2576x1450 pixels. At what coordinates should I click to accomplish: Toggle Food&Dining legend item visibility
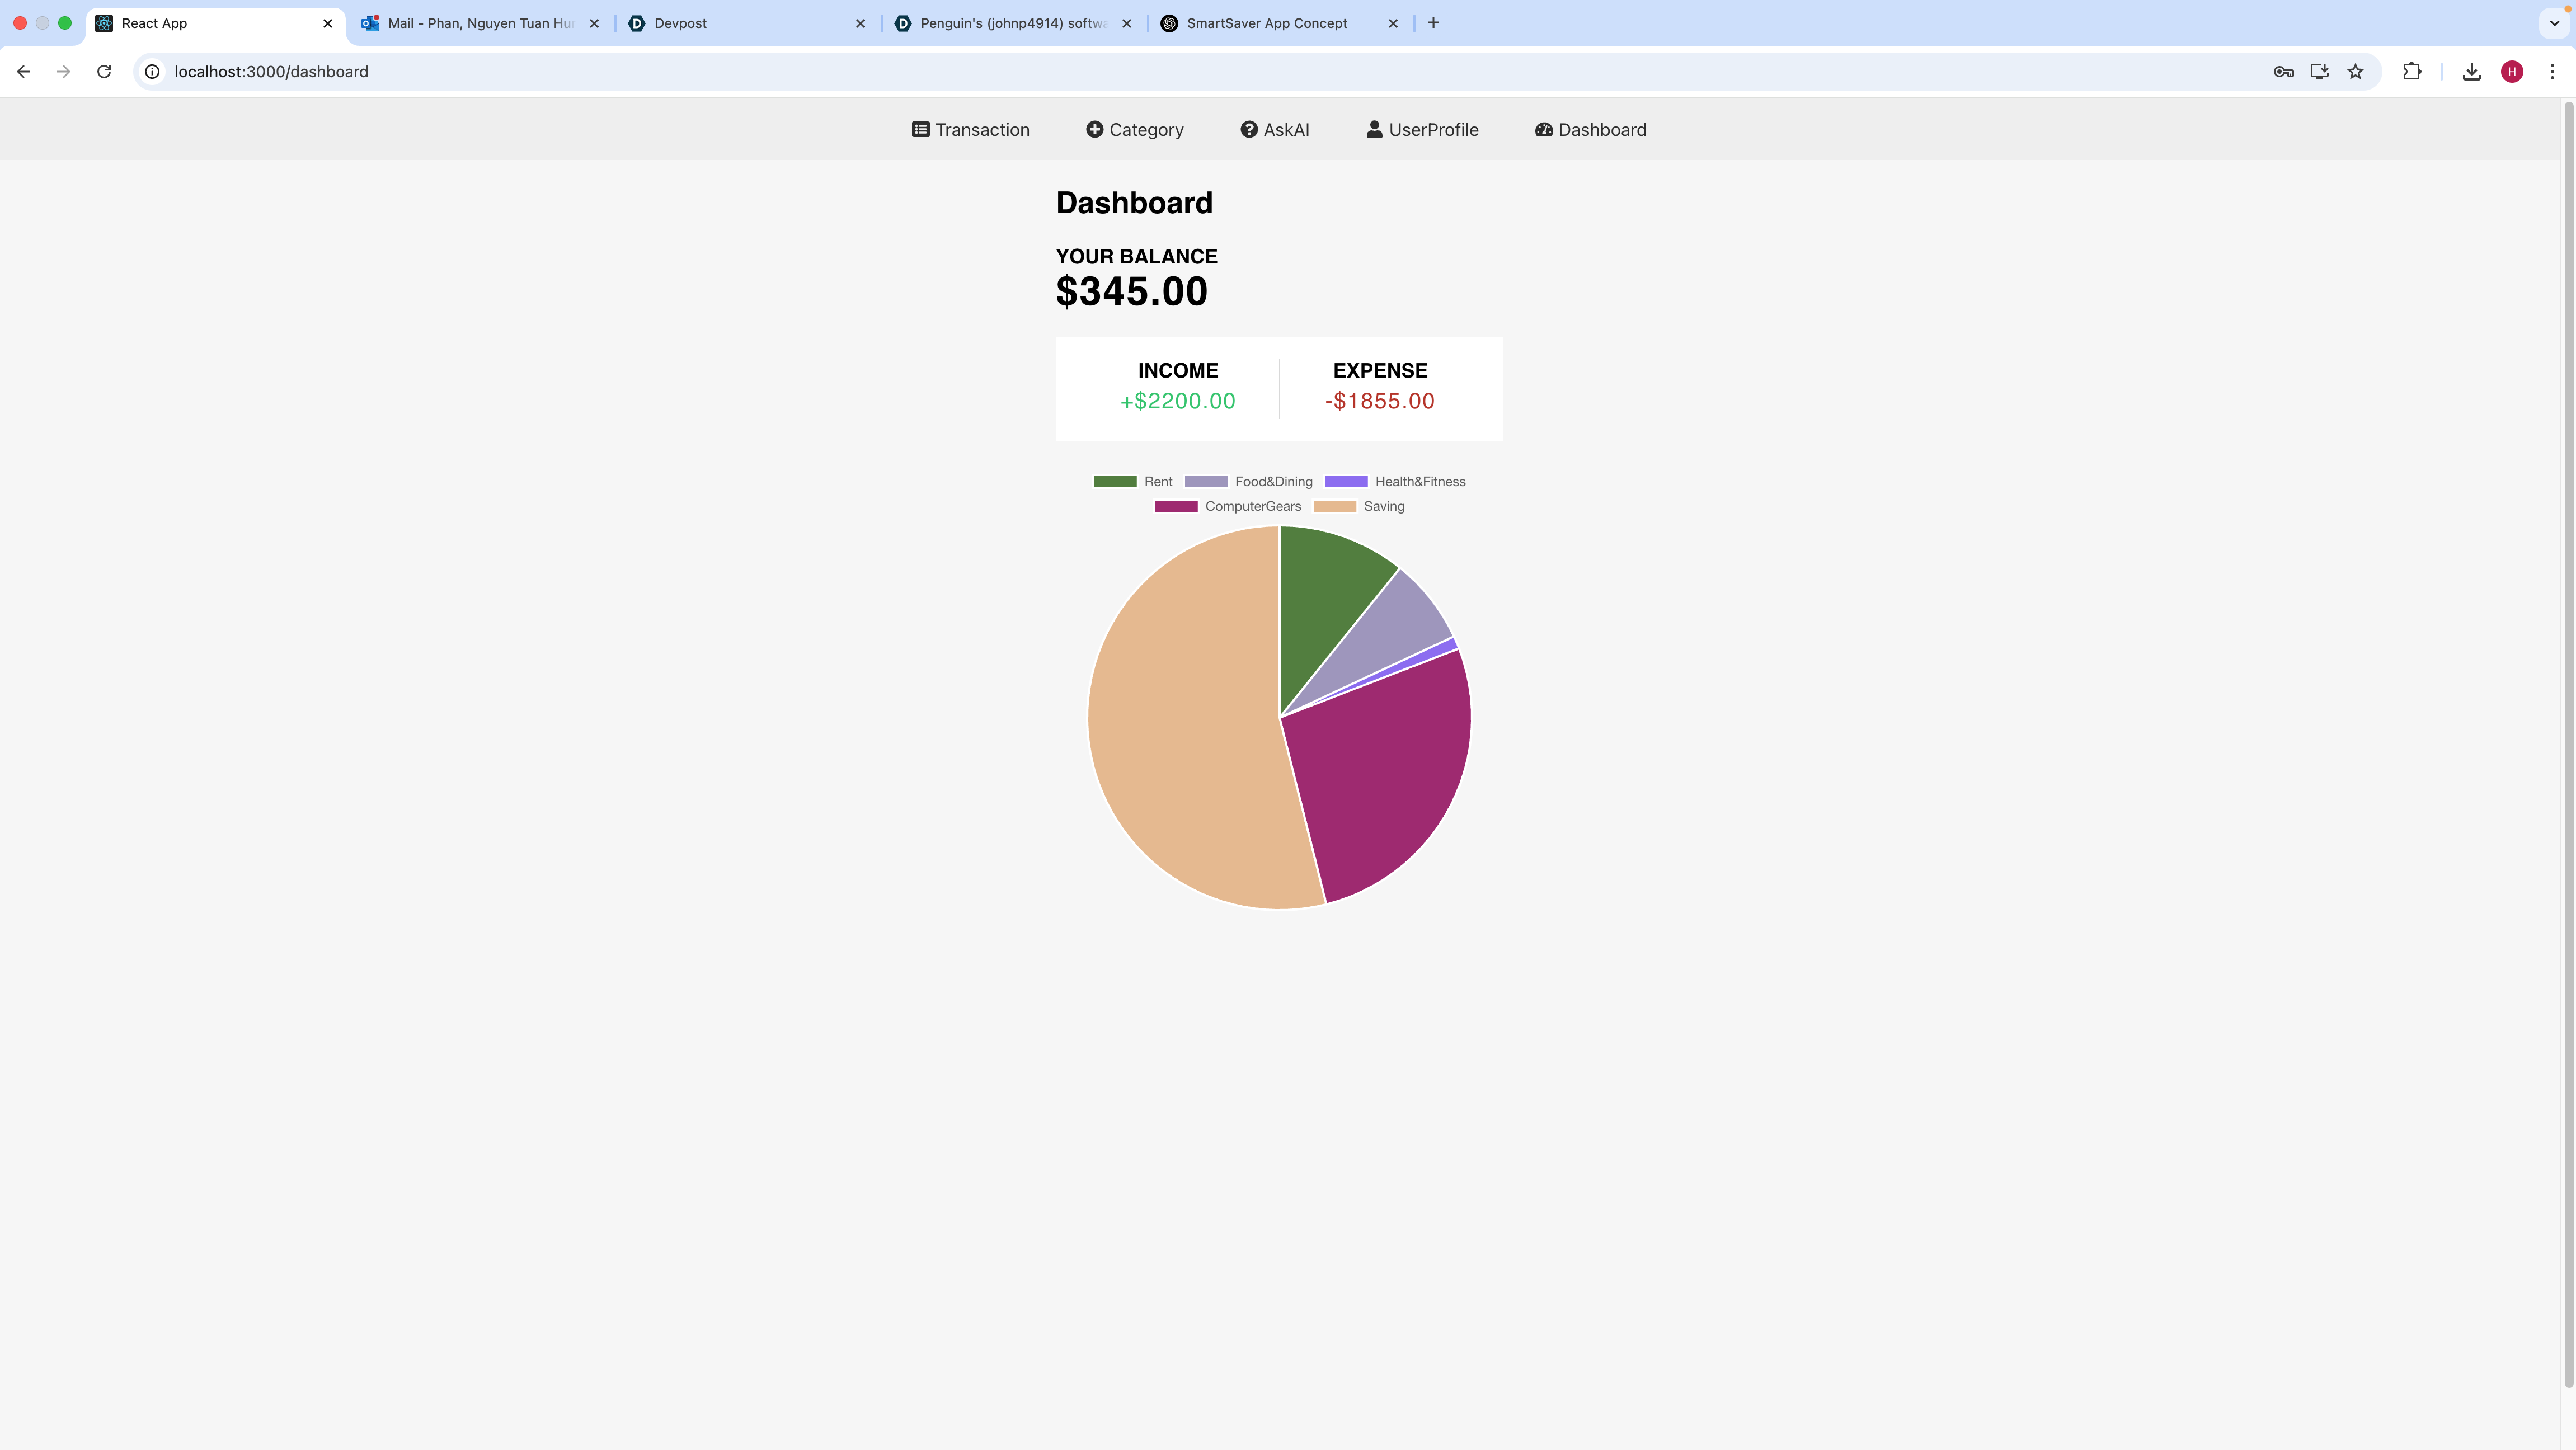1272,482
